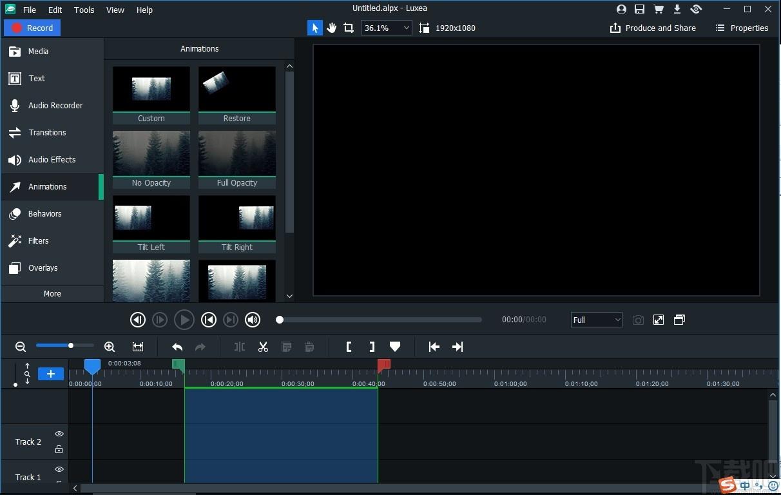Click the timeline zoom slider handle

[71, 345]
